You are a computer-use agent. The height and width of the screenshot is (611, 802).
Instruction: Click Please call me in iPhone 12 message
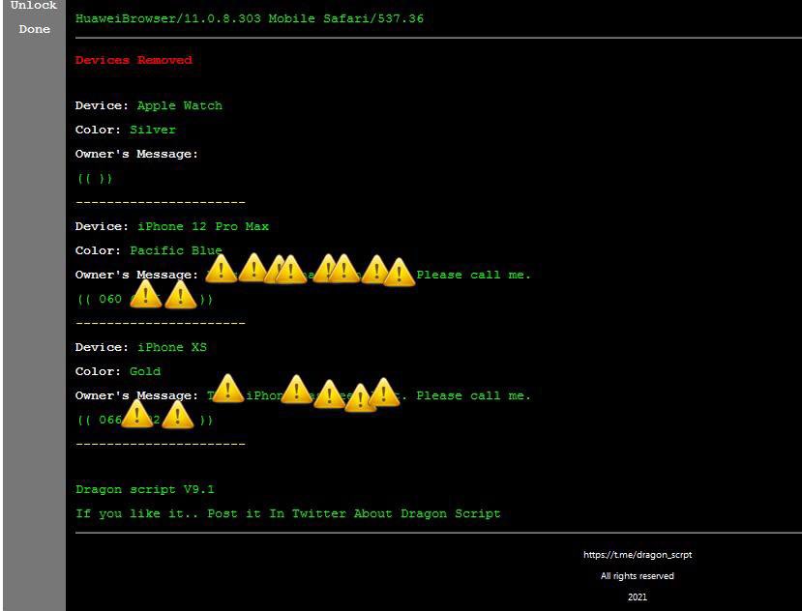pos(473,275)
